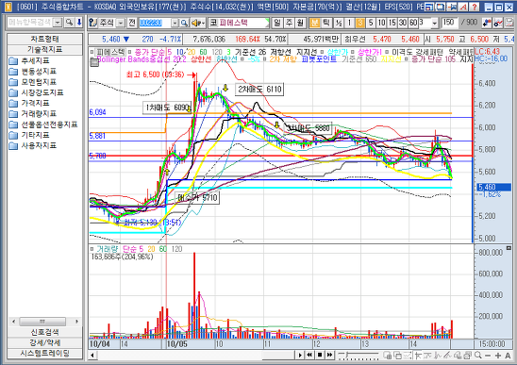Open the stock code dropdown arrow
The height and width of the screenshot is (365, 517).
coord(175,23)
